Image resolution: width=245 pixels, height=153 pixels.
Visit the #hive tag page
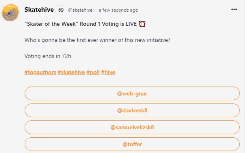tap(108, 72)
